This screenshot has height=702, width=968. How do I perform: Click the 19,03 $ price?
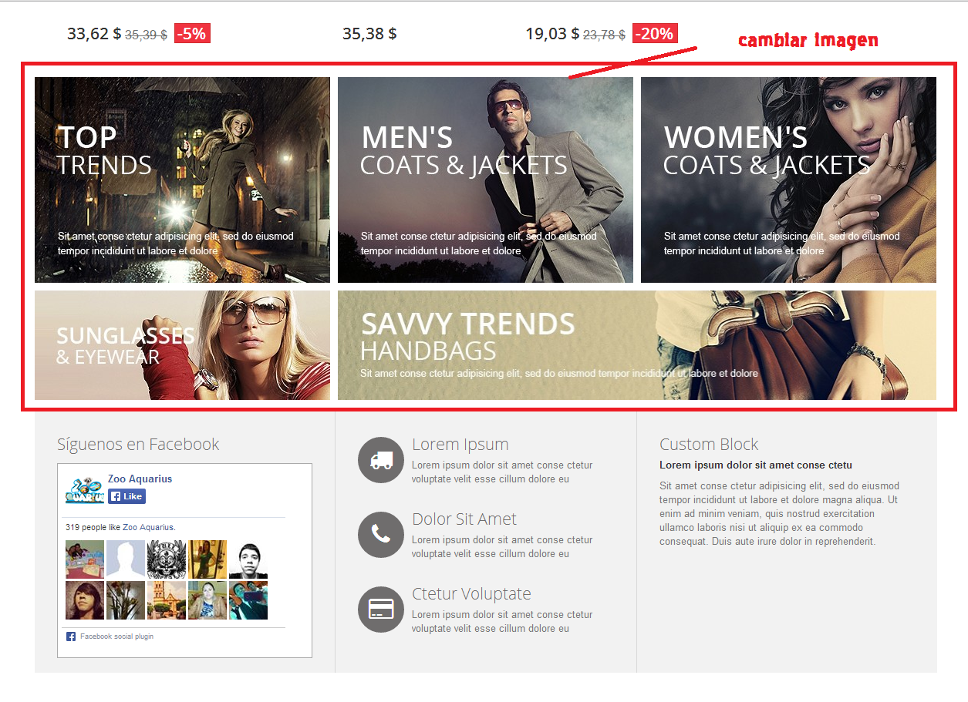point(552,33)
